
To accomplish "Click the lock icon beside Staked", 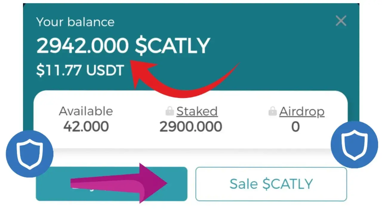I will click(170, 112).
